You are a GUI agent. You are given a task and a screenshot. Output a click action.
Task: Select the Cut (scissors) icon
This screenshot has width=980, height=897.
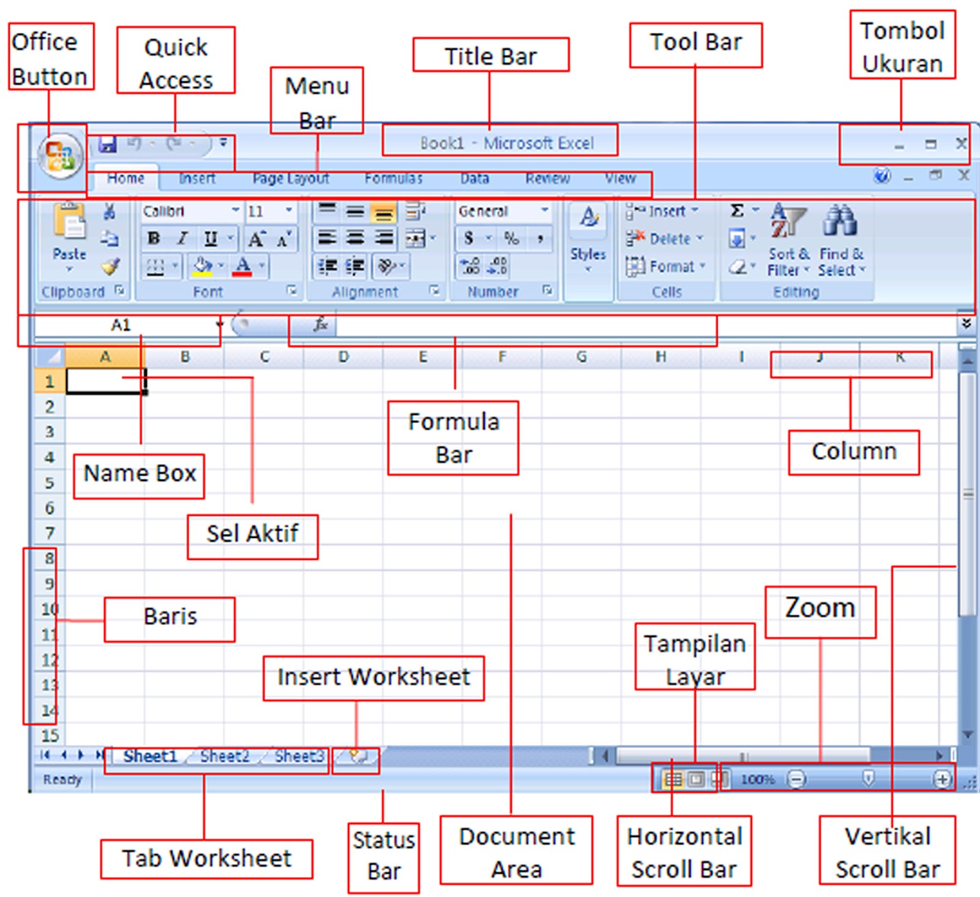coord(109,211)
